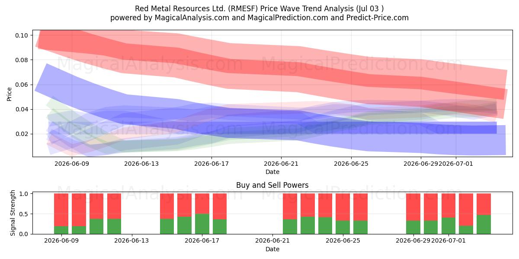
Task: Click the 0.08 price axis tick label
Action: tap(22, 60)
